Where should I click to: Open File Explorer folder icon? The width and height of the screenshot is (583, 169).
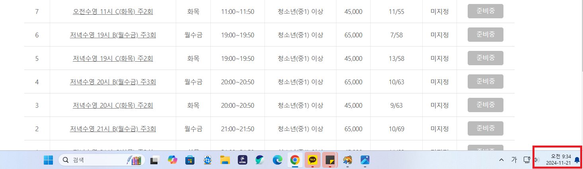coord(225,160)
